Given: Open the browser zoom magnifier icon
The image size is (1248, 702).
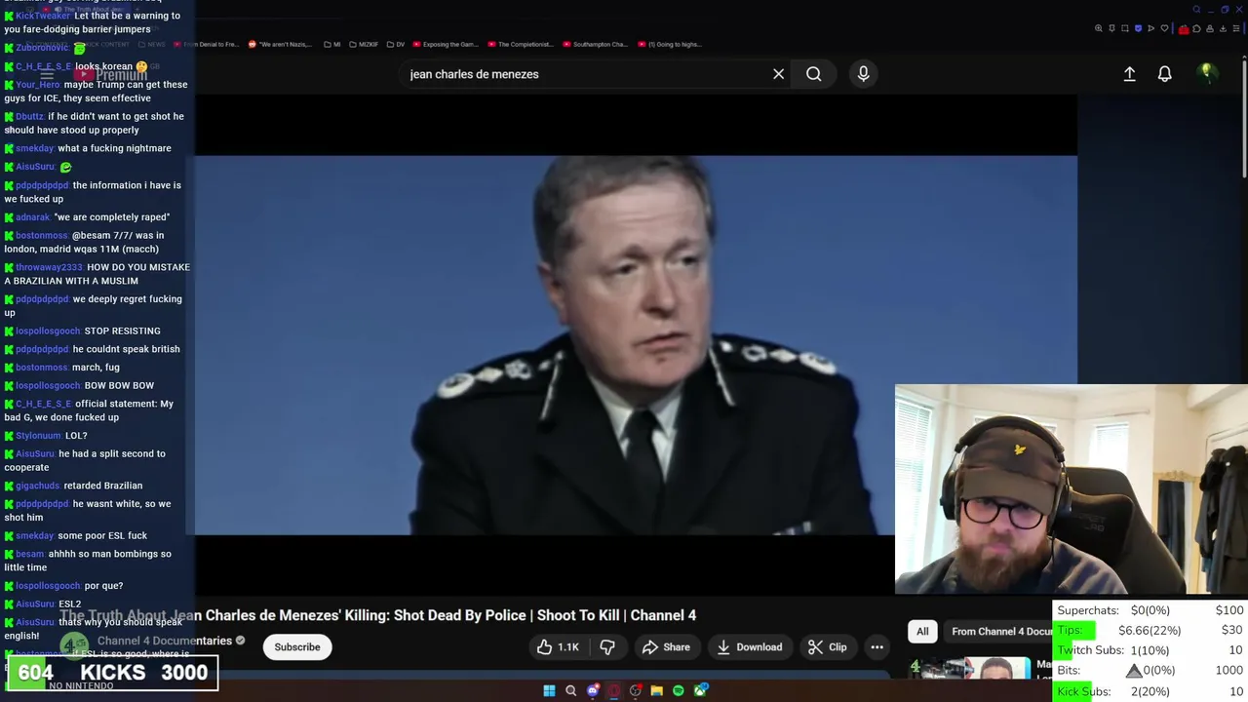Looking at the screenshot, I should pyautogui.click(x=1099, y=28).
